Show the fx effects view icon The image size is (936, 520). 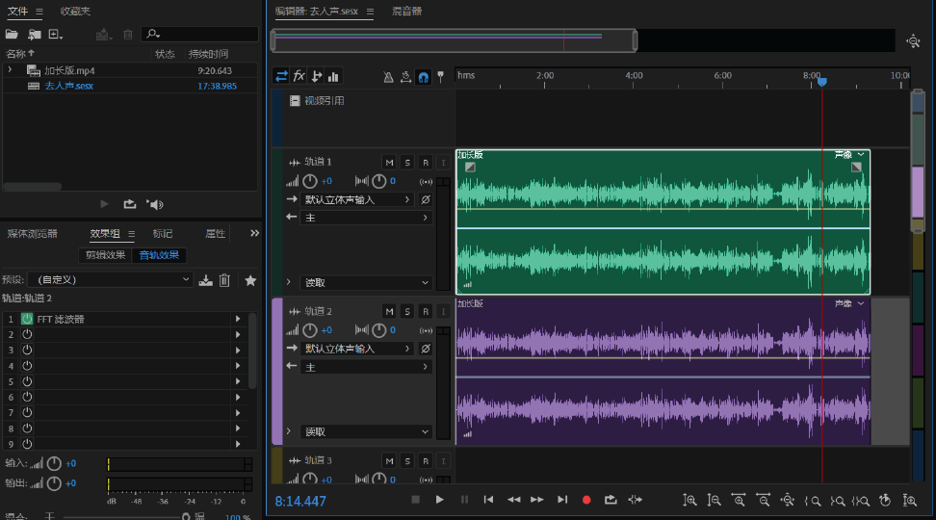tap(299, 76)
